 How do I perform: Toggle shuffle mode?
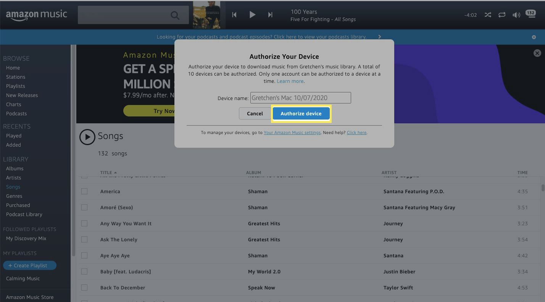(488, 15)
